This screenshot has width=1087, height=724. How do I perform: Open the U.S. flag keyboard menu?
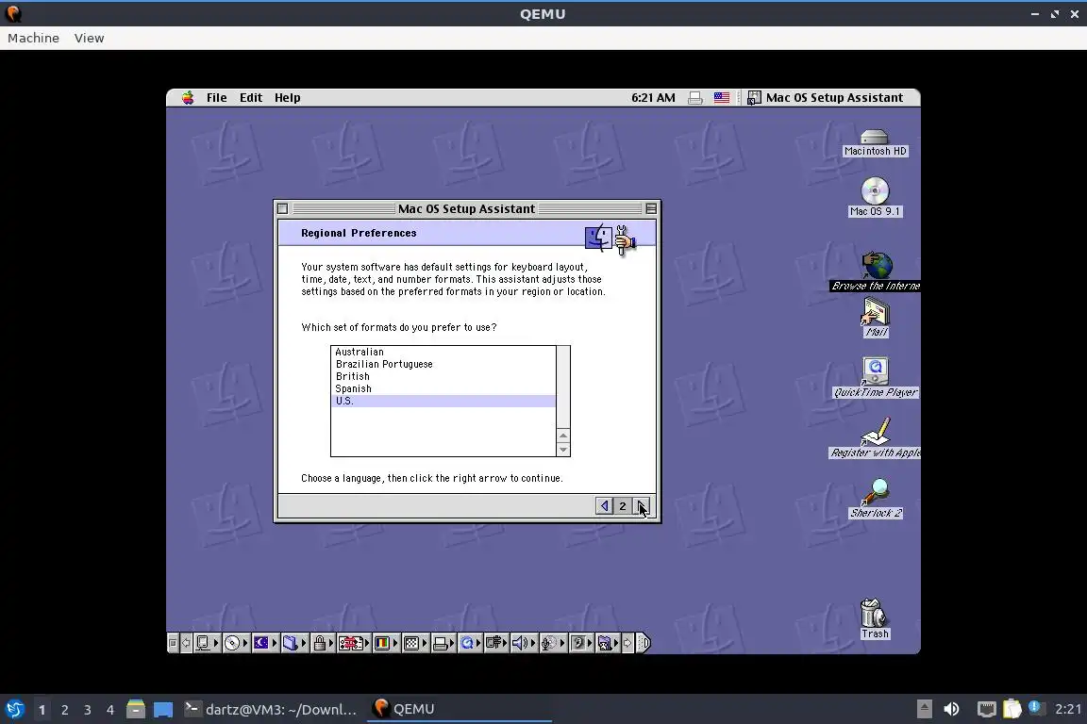click(722, 98)
